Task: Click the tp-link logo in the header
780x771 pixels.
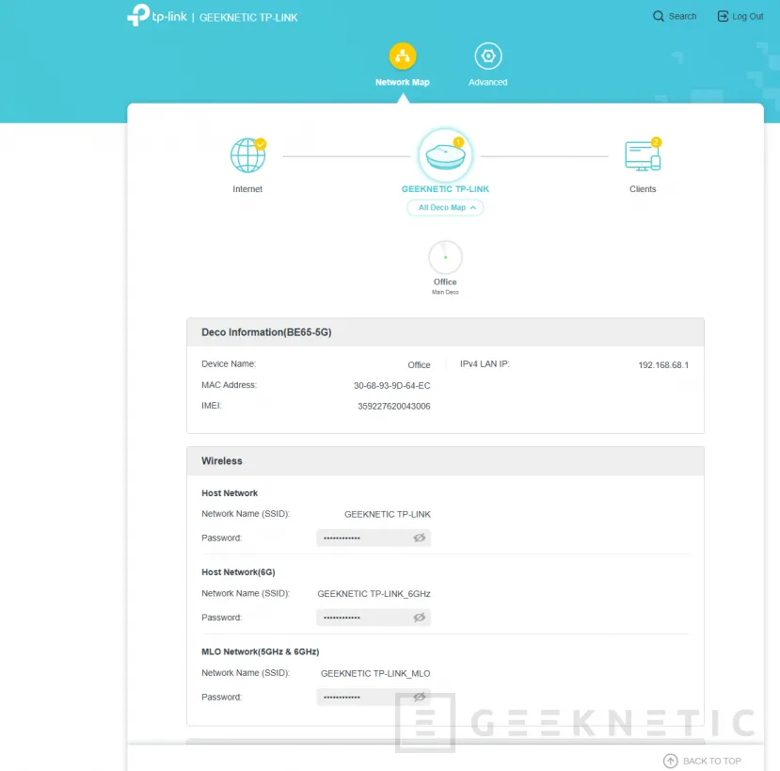Action: click(157, 15)
